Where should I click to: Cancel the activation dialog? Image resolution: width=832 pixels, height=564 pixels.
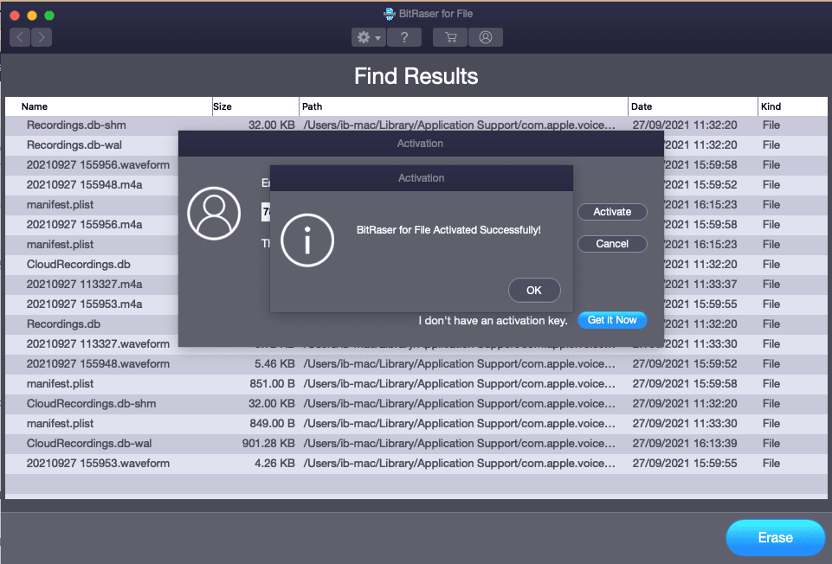coord(612,243)
